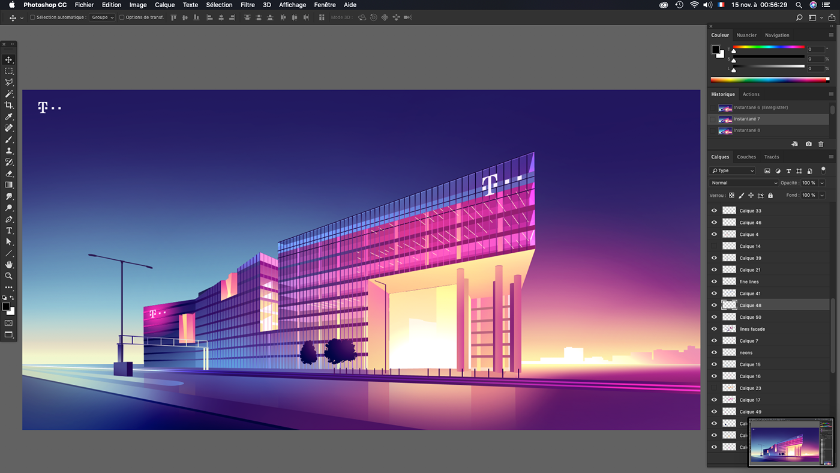Select the Smudge tool
This screenshot has width=840, height=473.
[x=9, y=197]
